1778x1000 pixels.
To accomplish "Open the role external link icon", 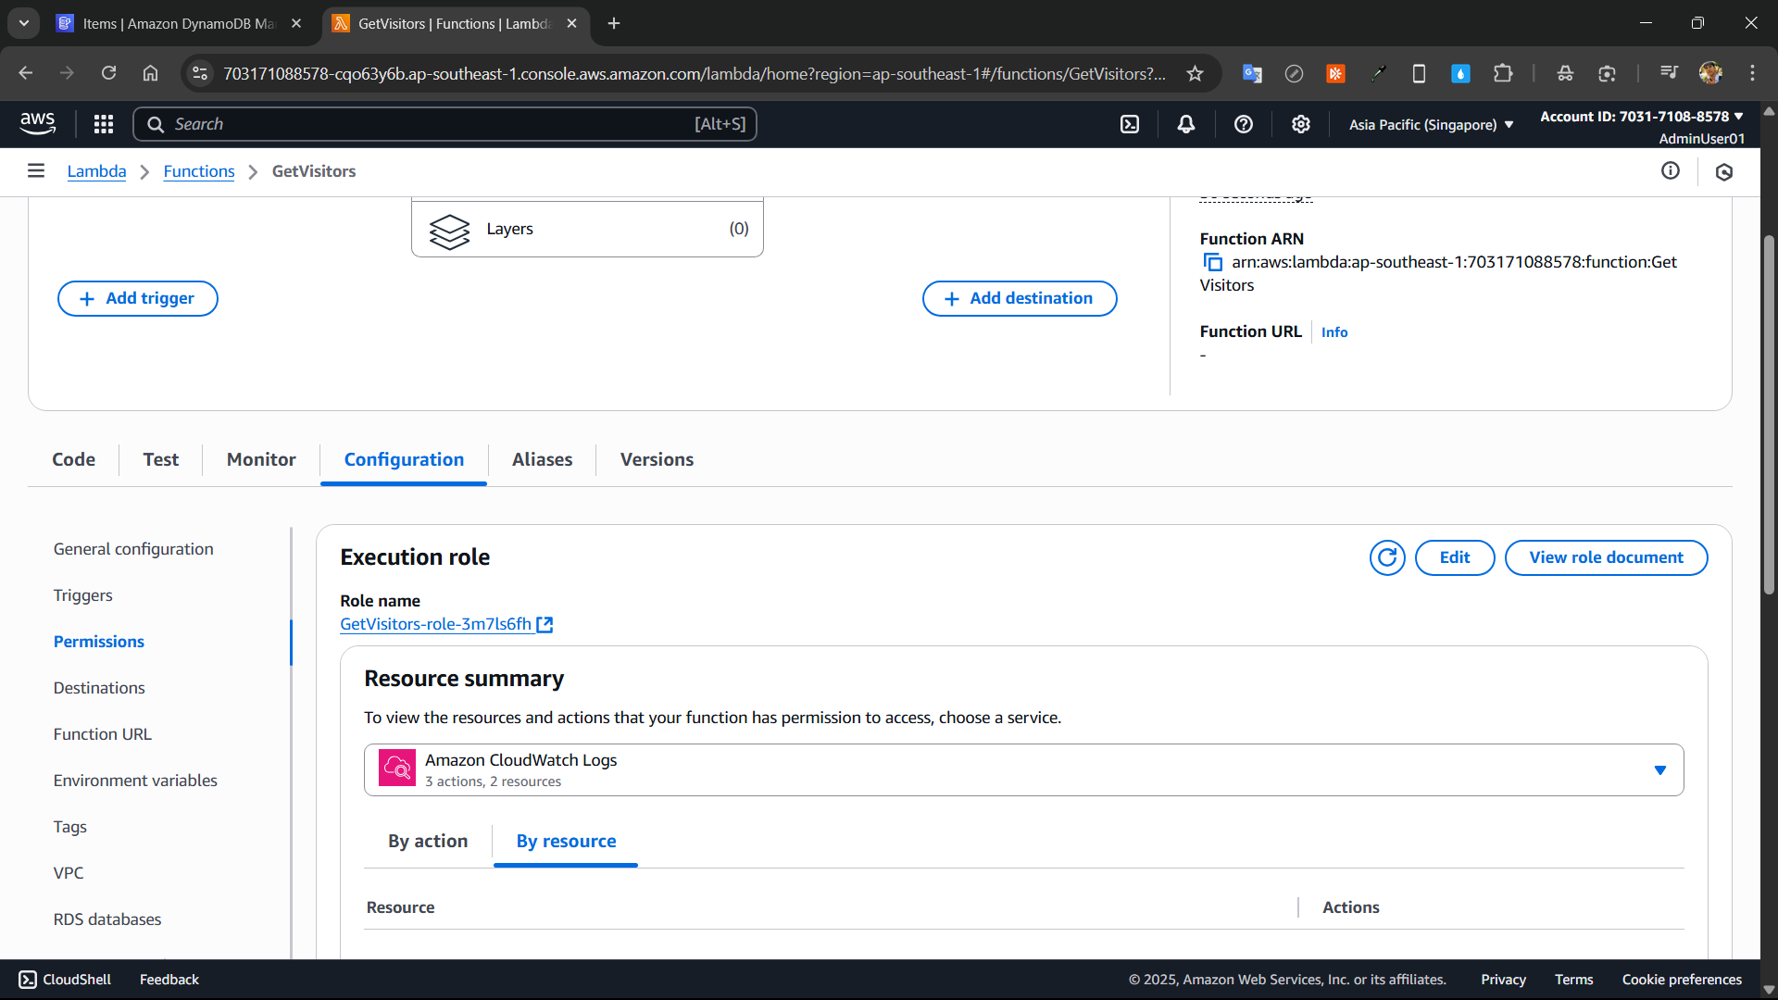I will (545, 625).
